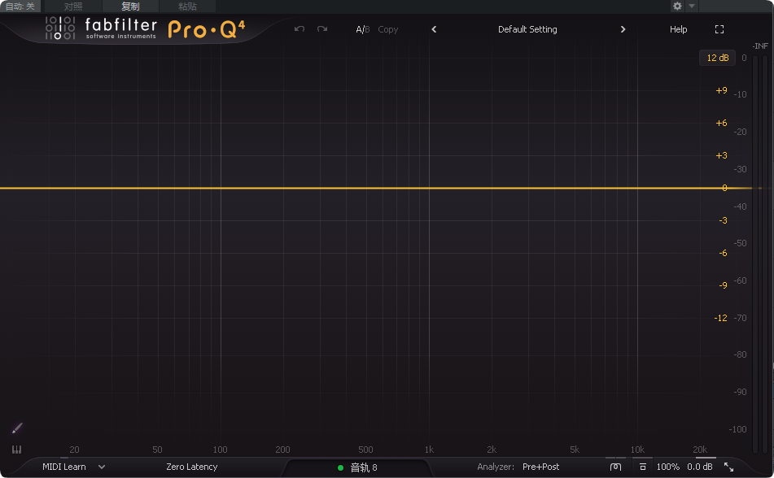774x478 pixels.
Task: Open dropdown arrow beside the gear
Action: click(692, 6)
